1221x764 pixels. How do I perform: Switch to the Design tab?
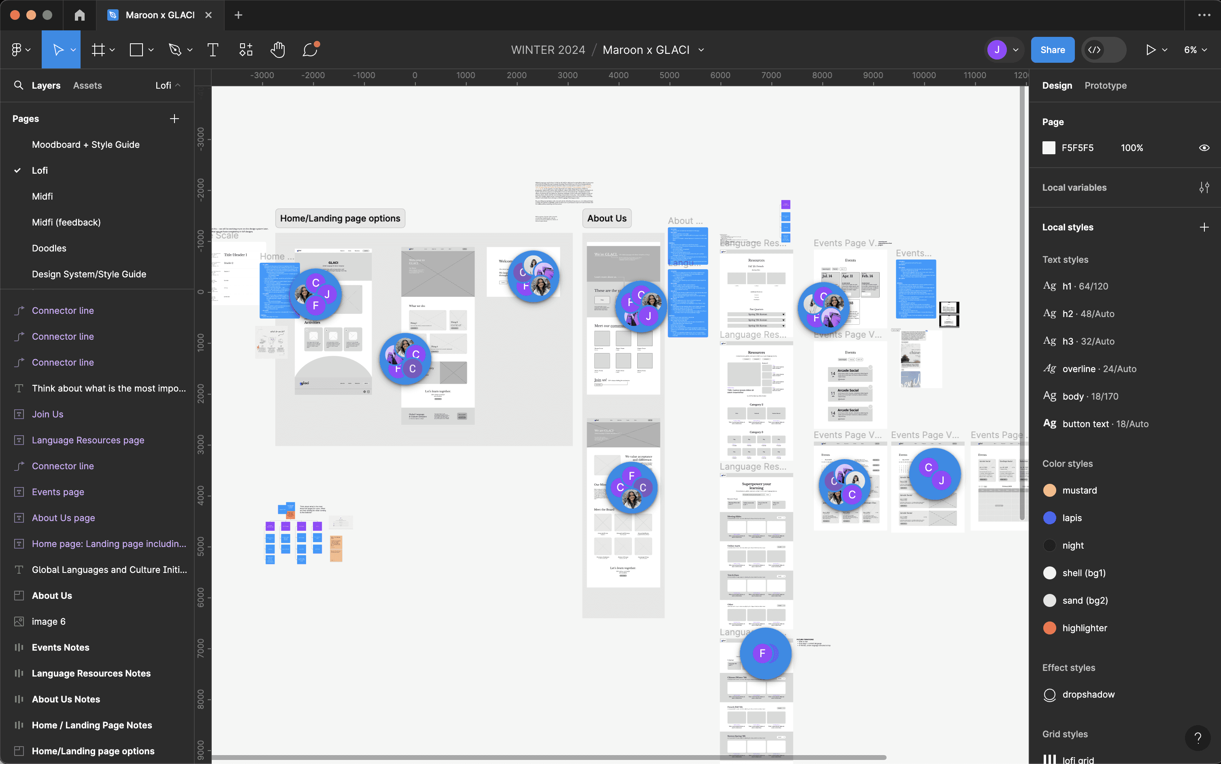tap(1057, 85)
